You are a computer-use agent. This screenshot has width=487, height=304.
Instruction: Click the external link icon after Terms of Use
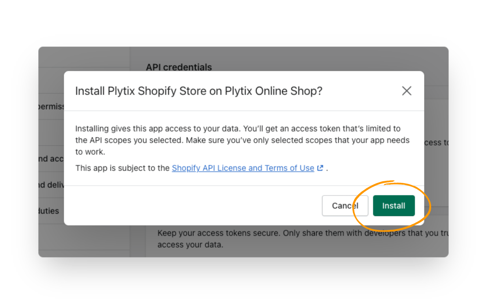click(320, 168)
